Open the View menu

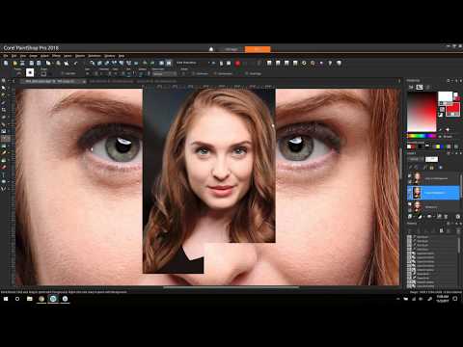[x=23, y=56]
